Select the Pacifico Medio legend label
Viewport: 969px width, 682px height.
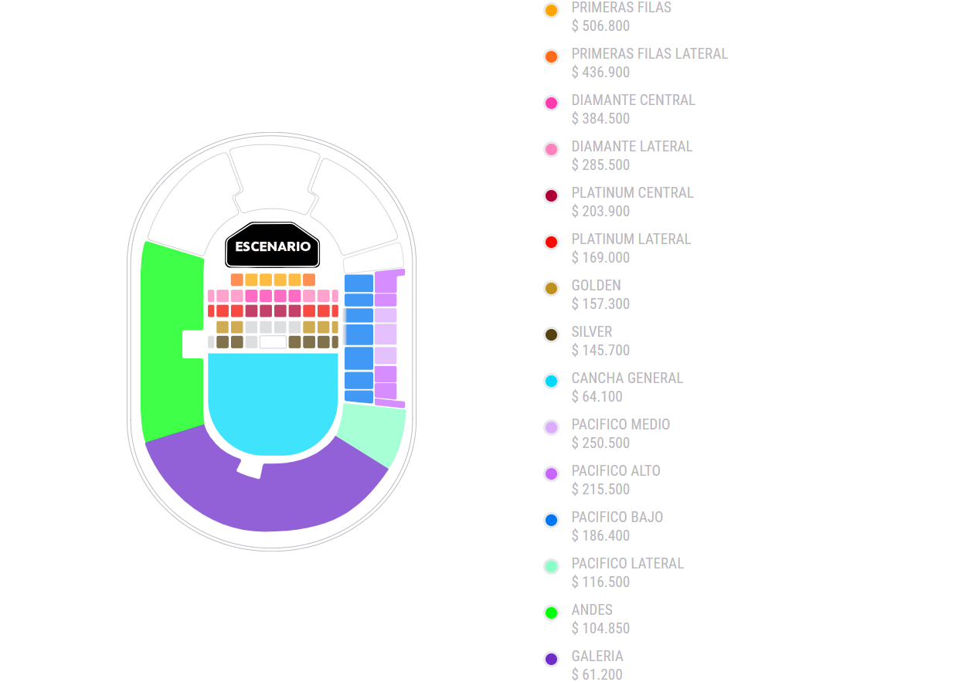pyautogui.click(x=620, y=425)
